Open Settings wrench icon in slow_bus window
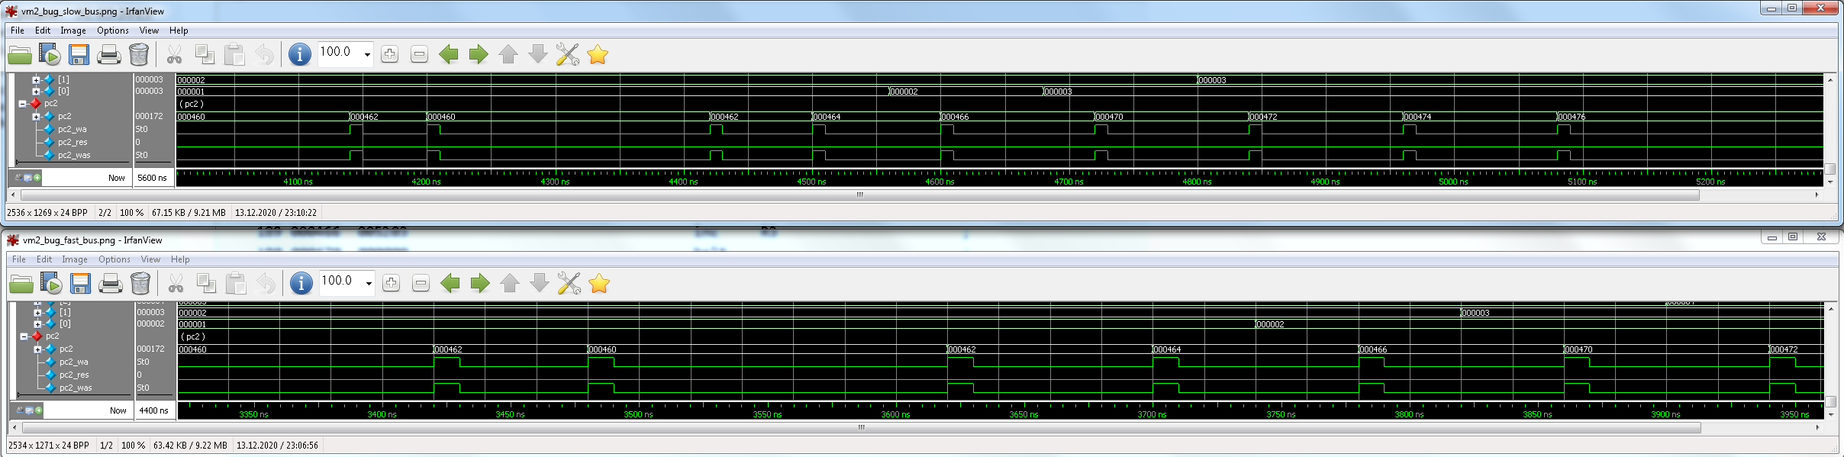The height and width of the screenshot is (457, 1844). pyautogui.click(x=568, y=55)
